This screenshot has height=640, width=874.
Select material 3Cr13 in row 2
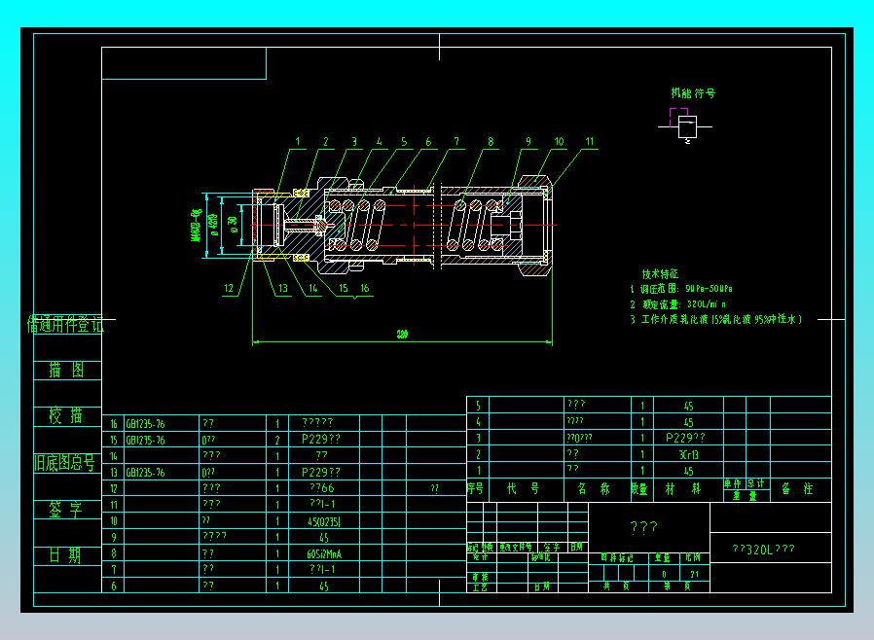coord(688,454)
